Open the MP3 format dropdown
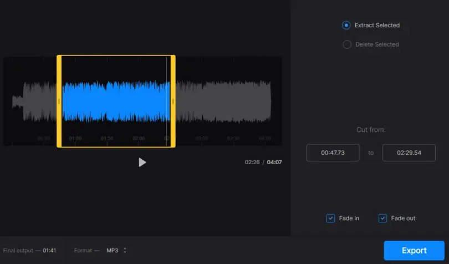The image size is (449, 264). (112, 251)
